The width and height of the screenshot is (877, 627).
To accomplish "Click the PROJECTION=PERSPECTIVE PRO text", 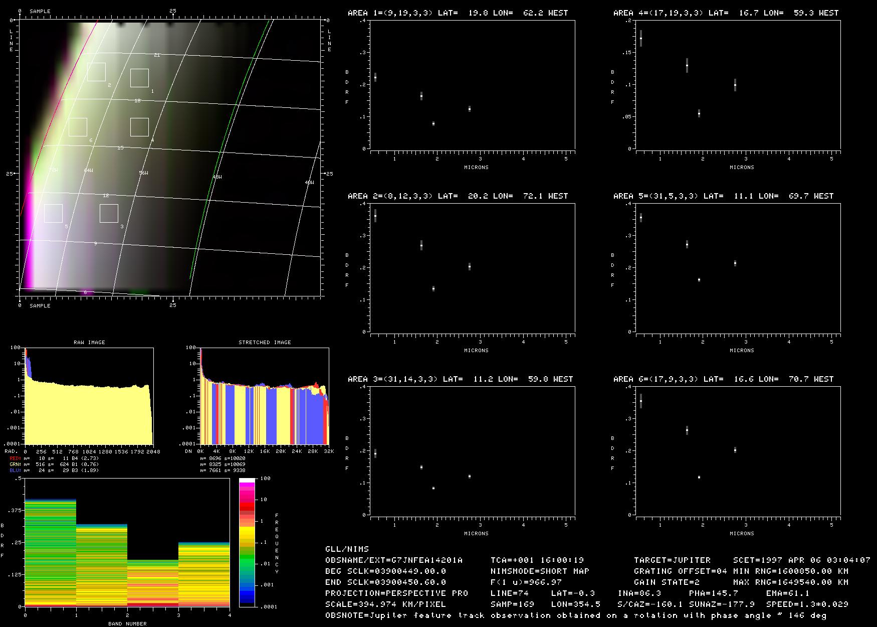I will click(396, 593).
